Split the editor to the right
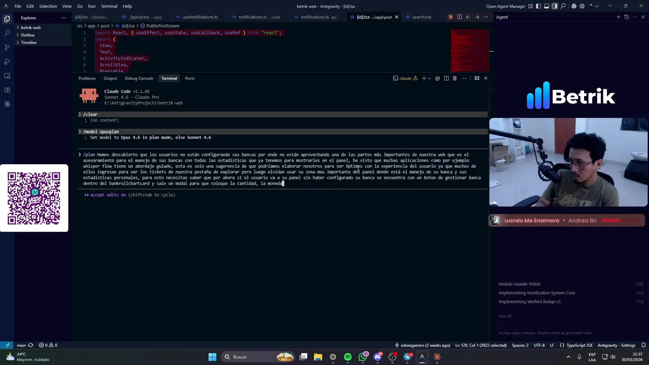The width and height of the screenshot is (649, 365). [x=459, y=17]
